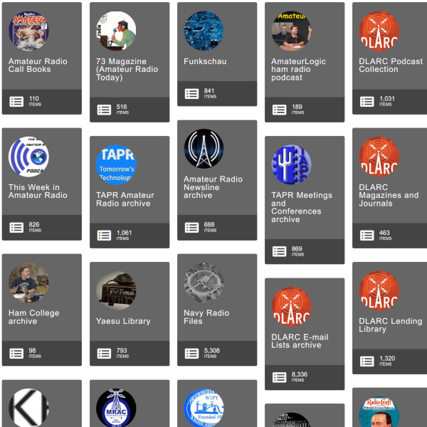427x427 pixels.
Task: Open DLARC Magazines and Journals link
Action: (x=389, y=195)
